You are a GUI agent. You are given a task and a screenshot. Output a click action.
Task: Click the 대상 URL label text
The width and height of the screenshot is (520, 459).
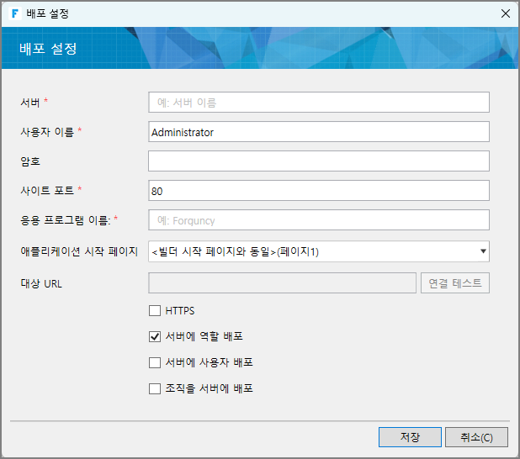[41, 283]
